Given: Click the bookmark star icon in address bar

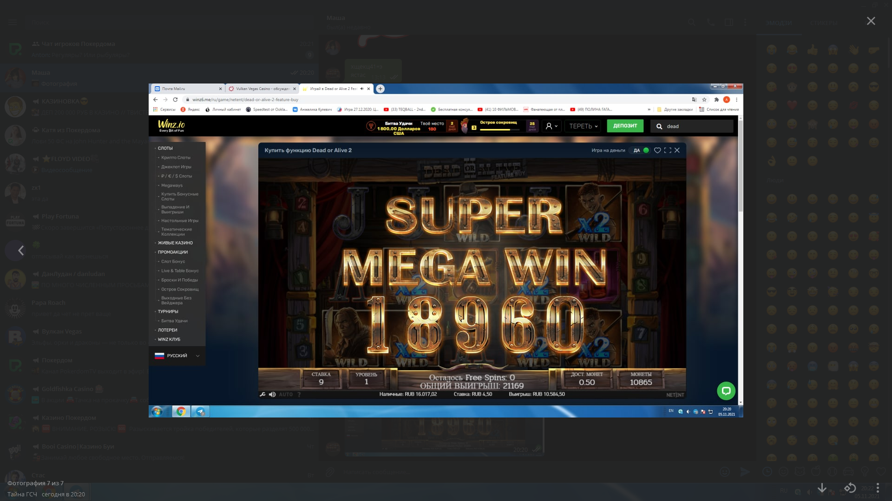Looking at the screenshot, I should 704,100.
